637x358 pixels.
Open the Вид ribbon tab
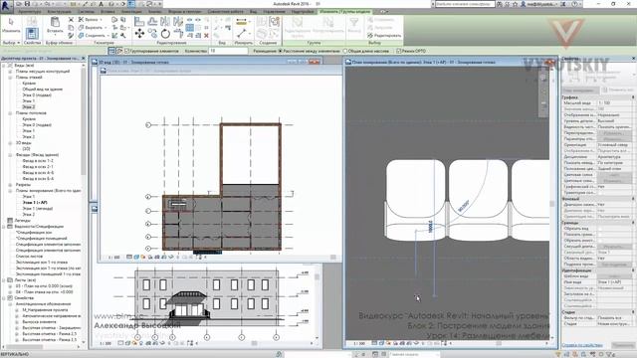253,12
